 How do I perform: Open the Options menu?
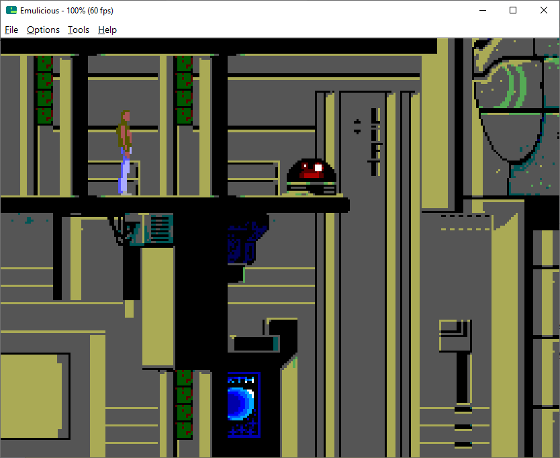point(43,30)
